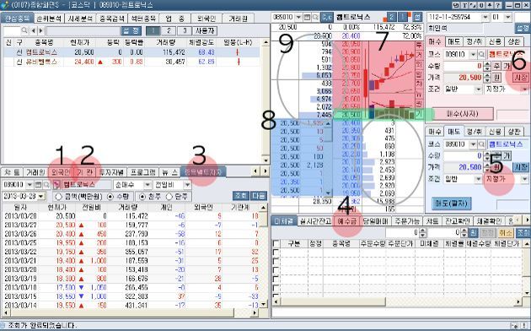Click the right arrow next to the watchlist search
Screen dimensions: 531x331
(x=41, y=31)
